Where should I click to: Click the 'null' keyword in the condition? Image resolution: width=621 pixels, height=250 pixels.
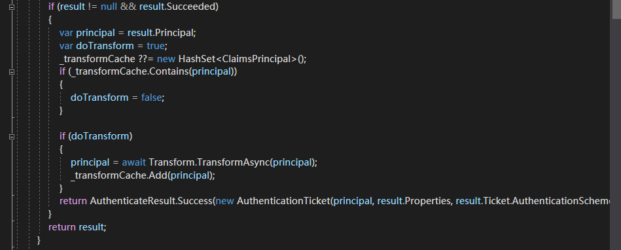109,7
